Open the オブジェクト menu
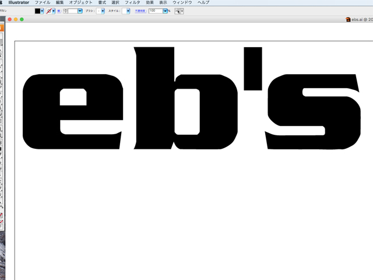 pyautogui.click(x=81, y=3)
